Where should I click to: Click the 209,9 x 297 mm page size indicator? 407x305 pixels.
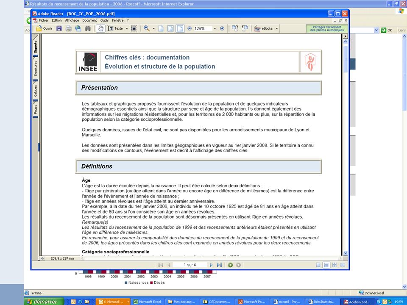point(62,258)
